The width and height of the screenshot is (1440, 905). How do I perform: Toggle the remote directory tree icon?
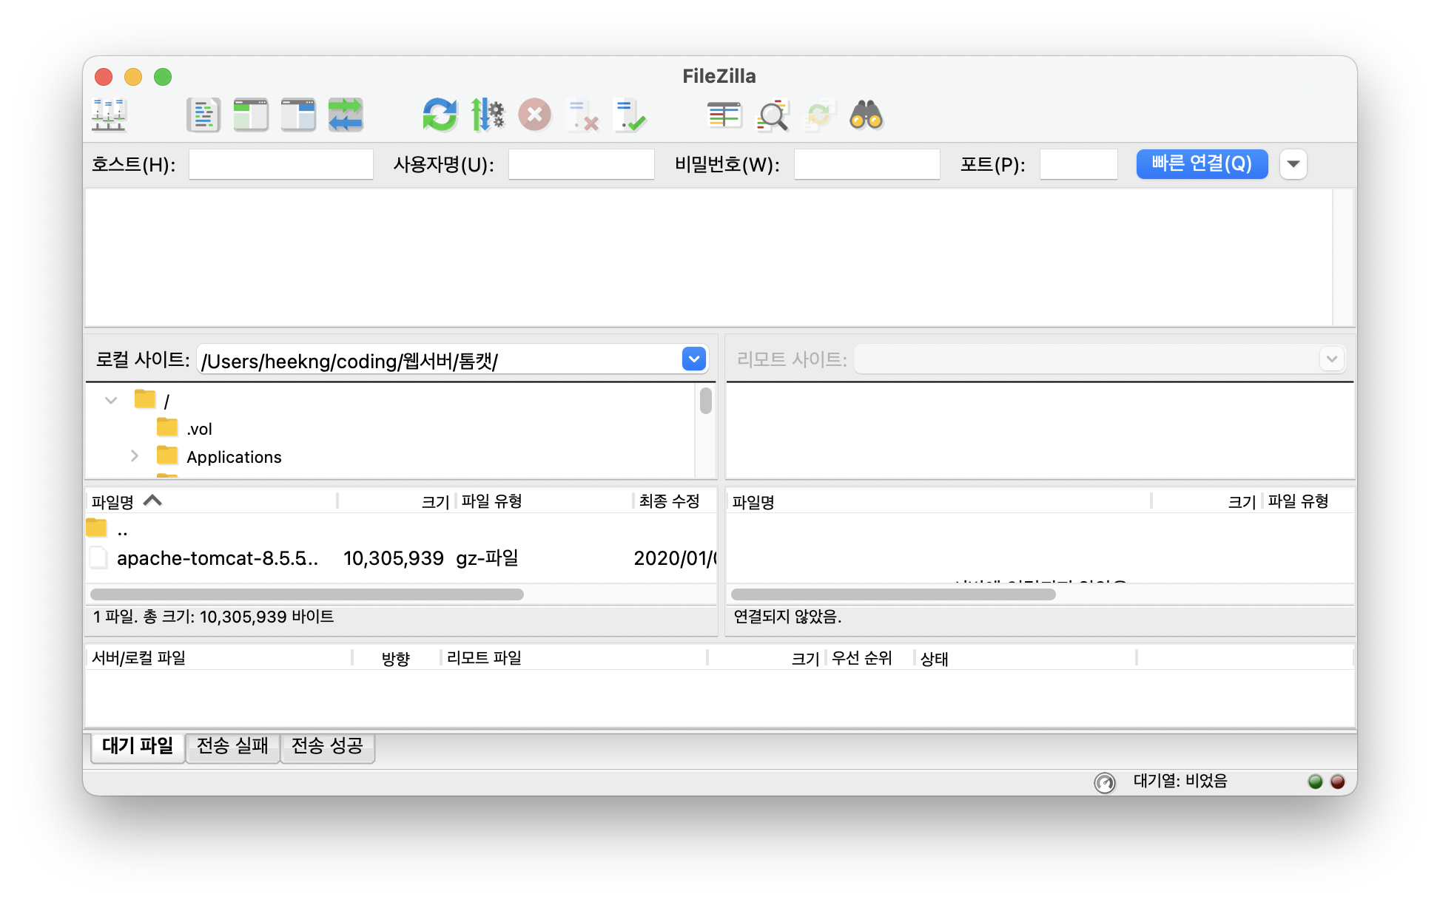[298, 115]
